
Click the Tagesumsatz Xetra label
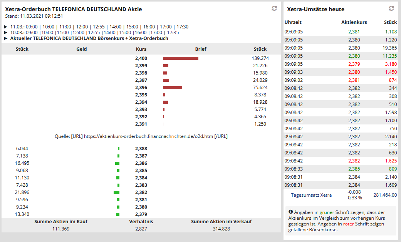pyautogui.click(x=312, y=195)
